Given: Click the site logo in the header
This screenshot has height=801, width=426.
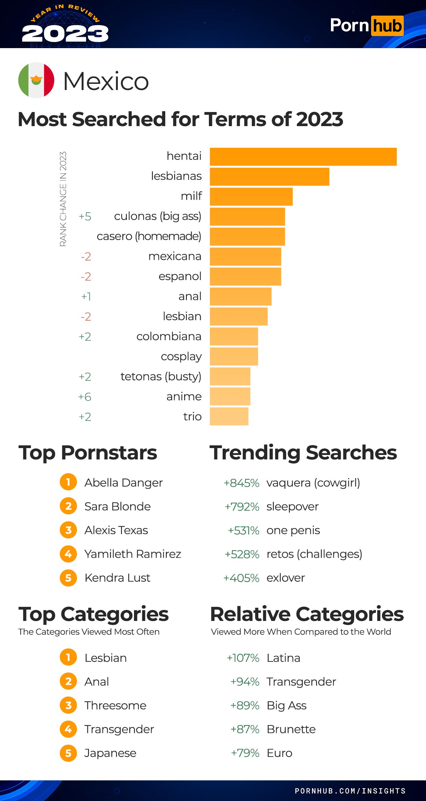Looking at the screenshot, I should tap(367, 25).
